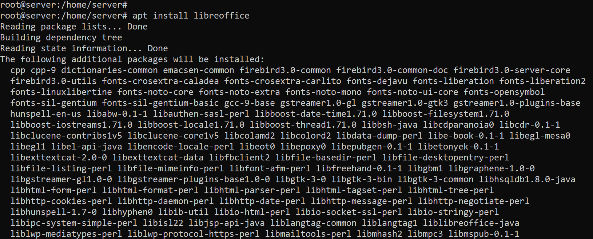Click the gstreamer1.0-gtk3 package name
593x239 pixels.
click(405, 103)
